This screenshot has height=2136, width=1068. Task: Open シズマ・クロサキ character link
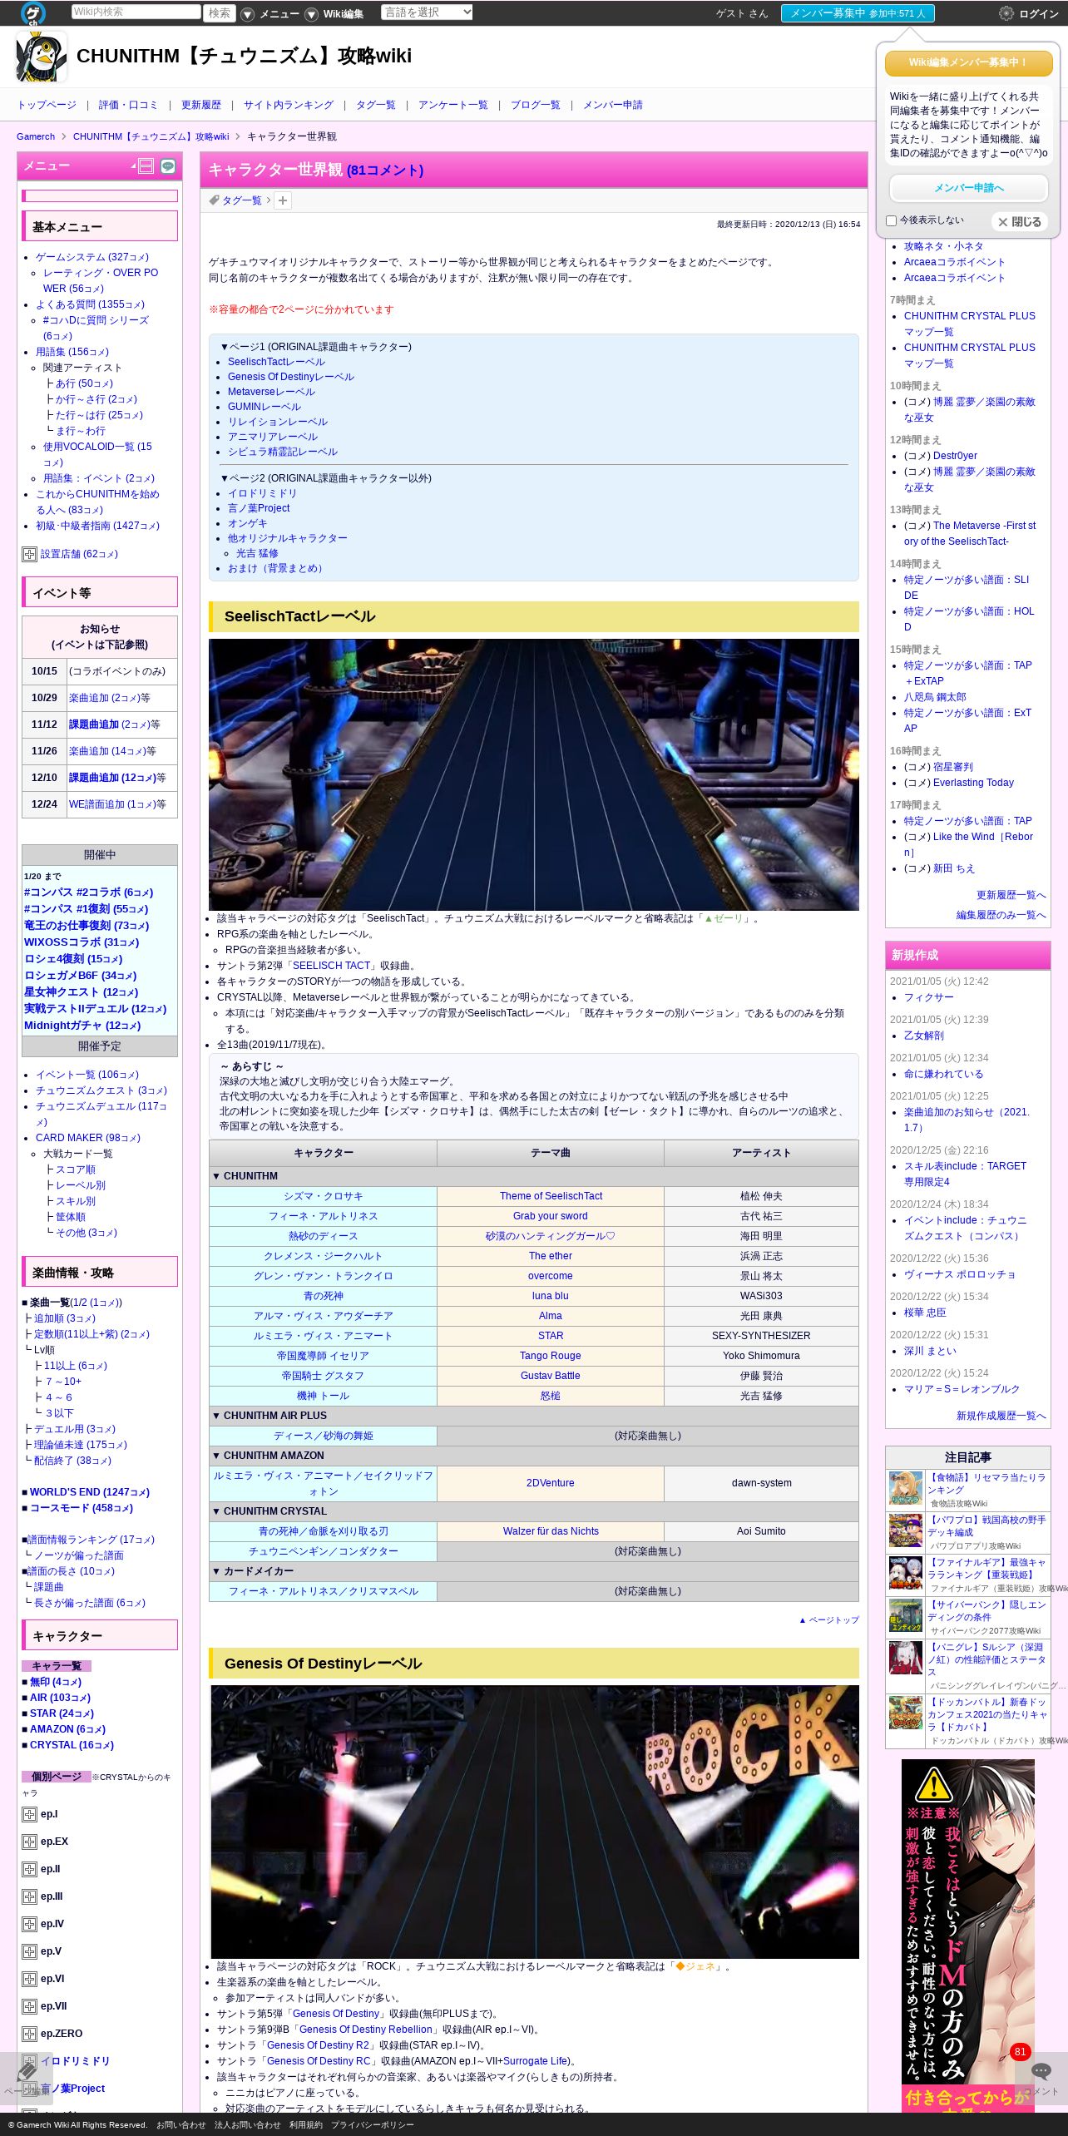point(323,1196)
